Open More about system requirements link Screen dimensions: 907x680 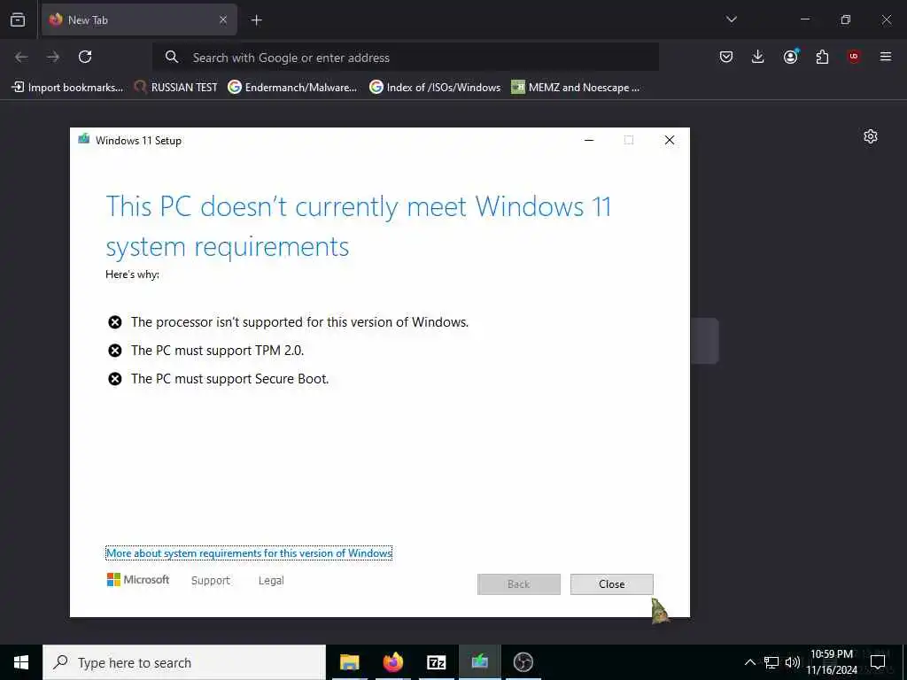(249, 553)
